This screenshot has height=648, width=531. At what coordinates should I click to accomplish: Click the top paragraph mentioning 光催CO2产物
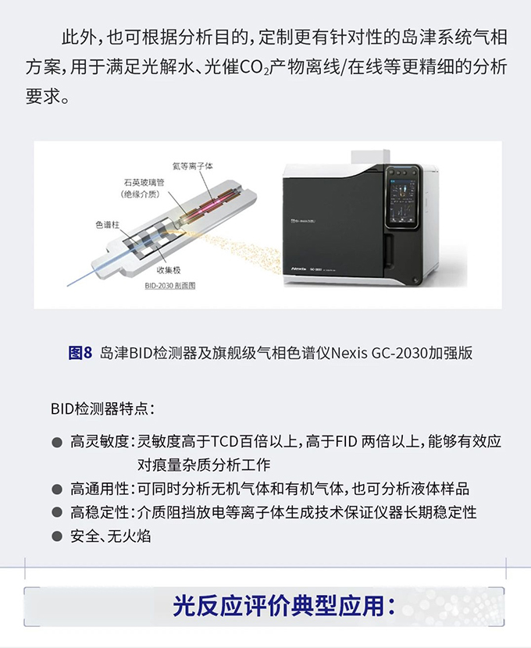266,67
